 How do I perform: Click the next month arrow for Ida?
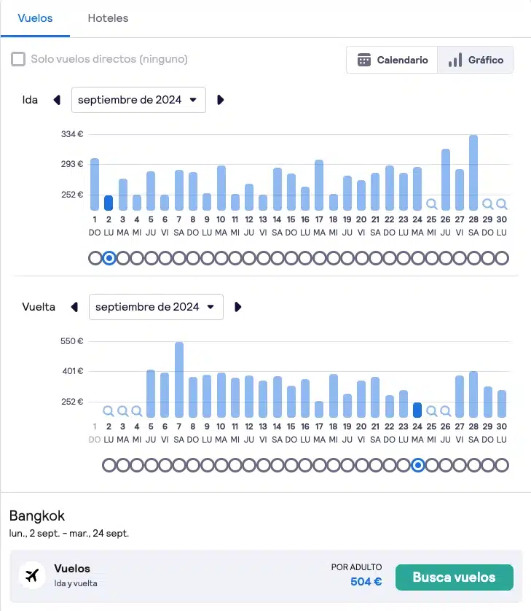(x=221, y=101)
